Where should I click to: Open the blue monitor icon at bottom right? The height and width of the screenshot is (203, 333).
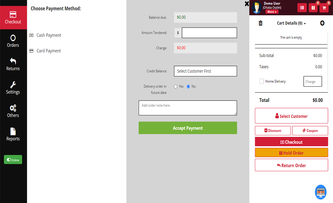click(321, 192)
